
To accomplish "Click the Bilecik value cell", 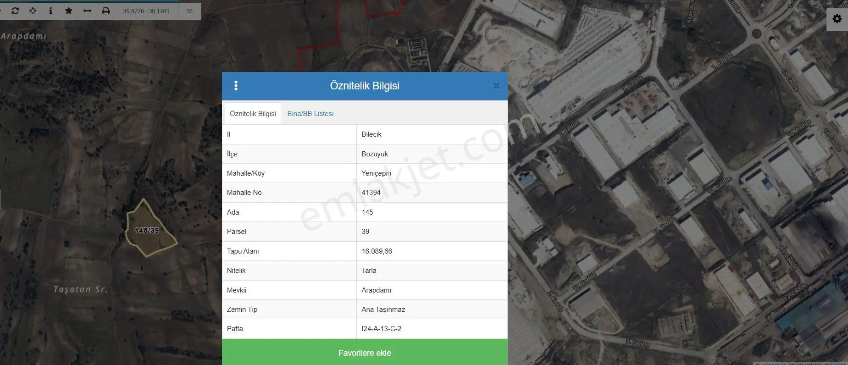I will [432, 134].
